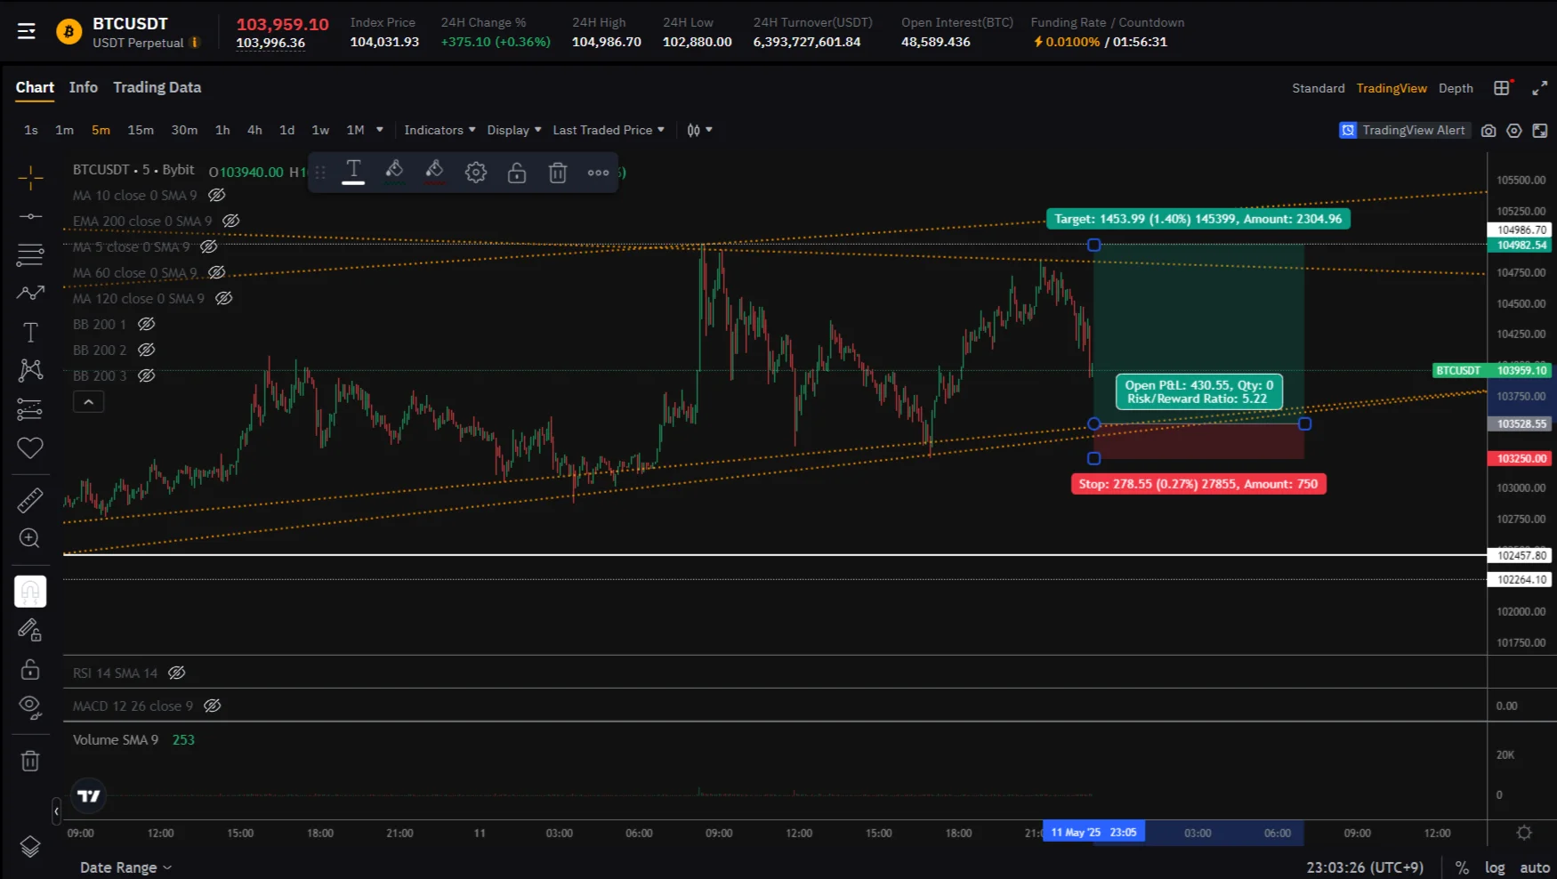Show the MACD 12 26 indicator
Viewport: 1557px width, 879px height.
(213, 706)
